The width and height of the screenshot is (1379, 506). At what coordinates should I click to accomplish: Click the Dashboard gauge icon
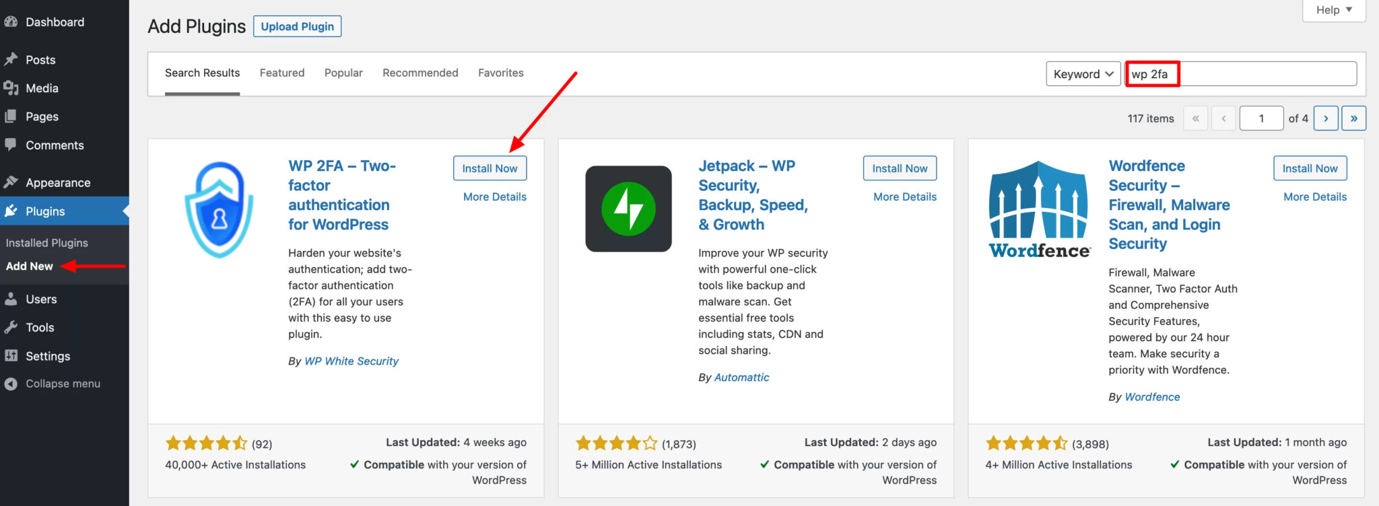pos(10,22)
